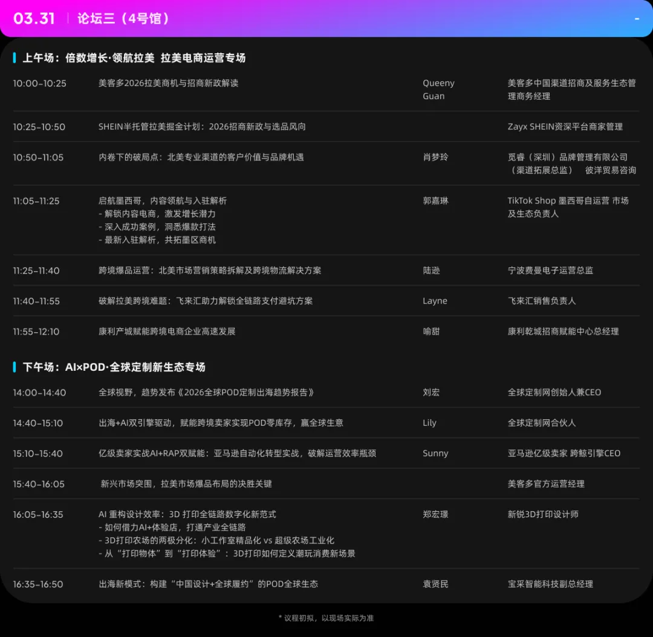The height and width of the screenshot is (637, 653).
Task: Click speaker name 郑宏璟
Action: [x=435, y=515]
